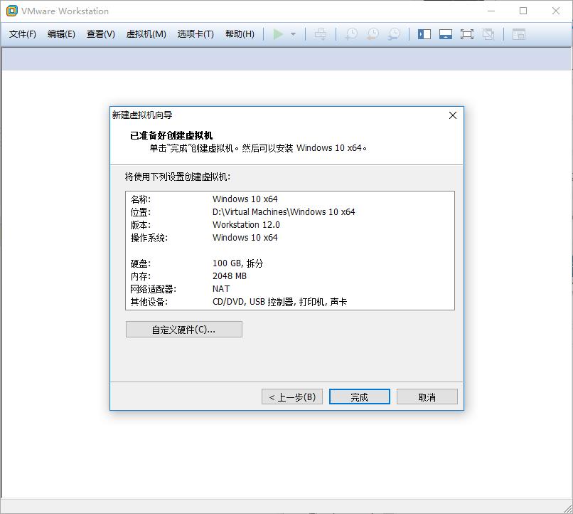The height and width of the screenshot is (514, 573).
Task: Show or hide the thumbnail bar
Action: (446, 33)
